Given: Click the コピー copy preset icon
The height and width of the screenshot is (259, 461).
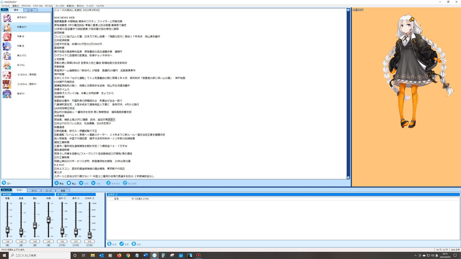Looking at the screenshot, I should pos(4,183).
